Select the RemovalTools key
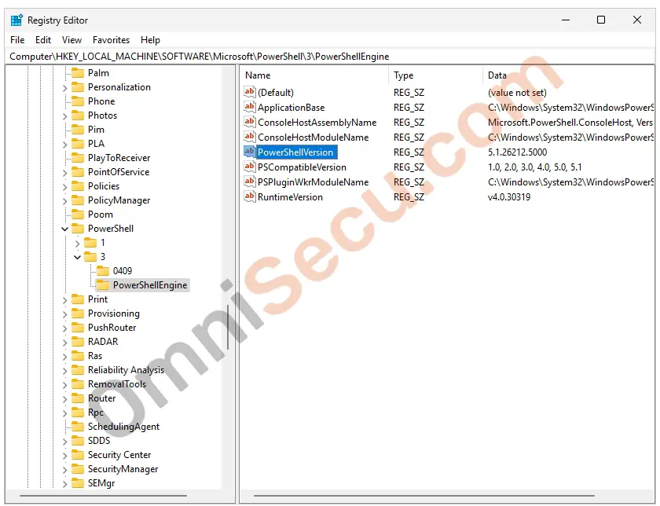 117,384
